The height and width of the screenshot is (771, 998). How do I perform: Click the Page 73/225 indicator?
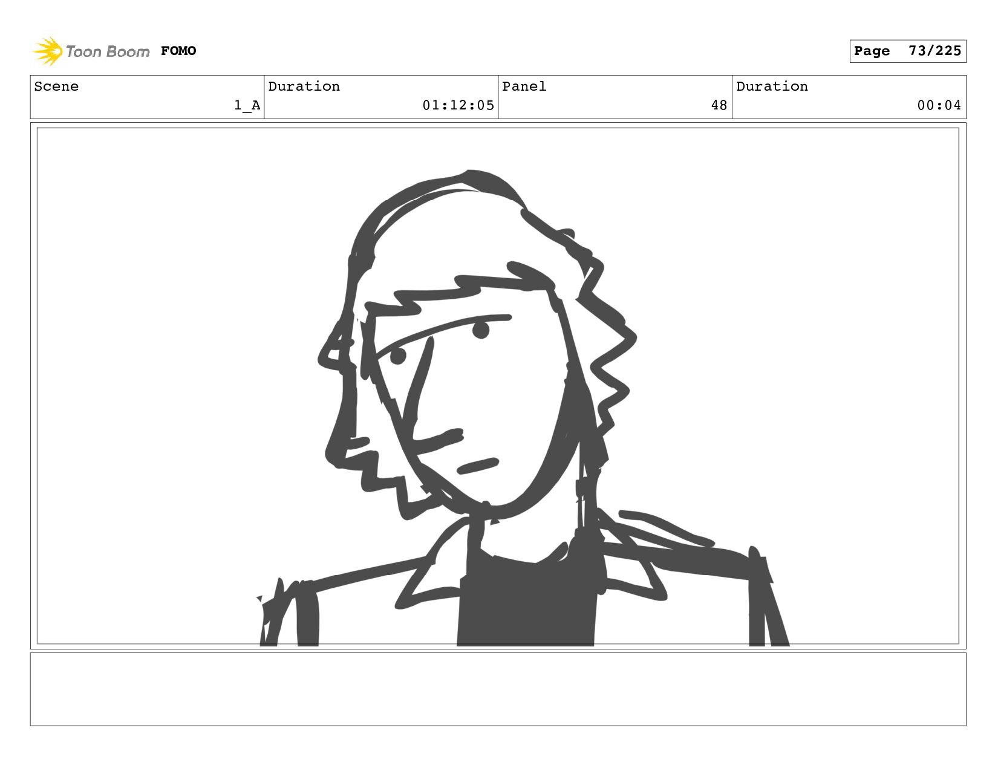click(x=907, y=51)
